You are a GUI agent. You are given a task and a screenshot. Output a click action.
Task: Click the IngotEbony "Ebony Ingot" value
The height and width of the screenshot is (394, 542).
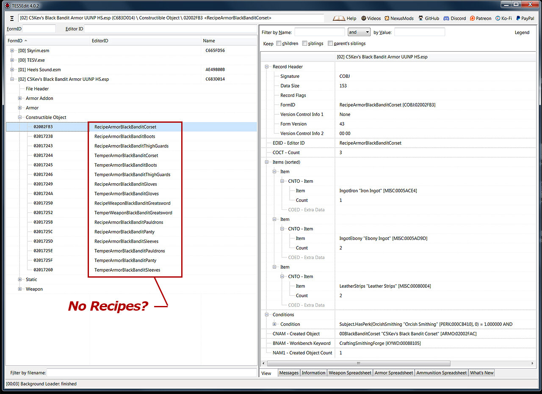pos(383,238)
